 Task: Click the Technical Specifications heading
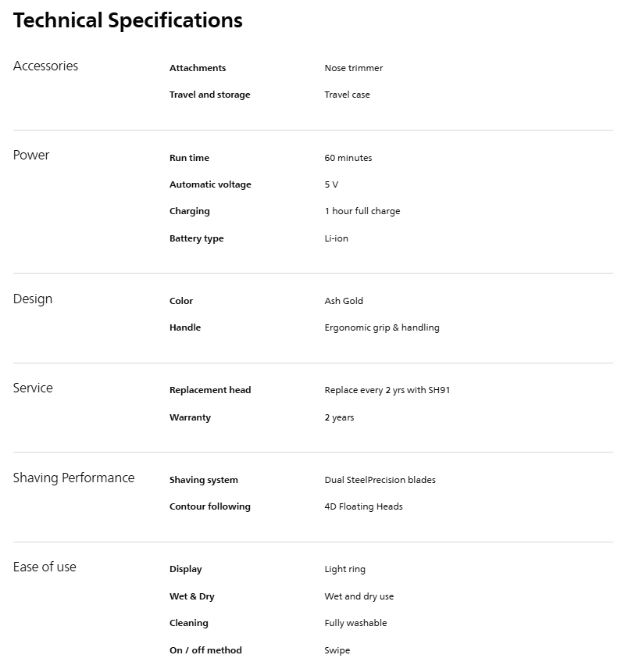coord(127,20)
